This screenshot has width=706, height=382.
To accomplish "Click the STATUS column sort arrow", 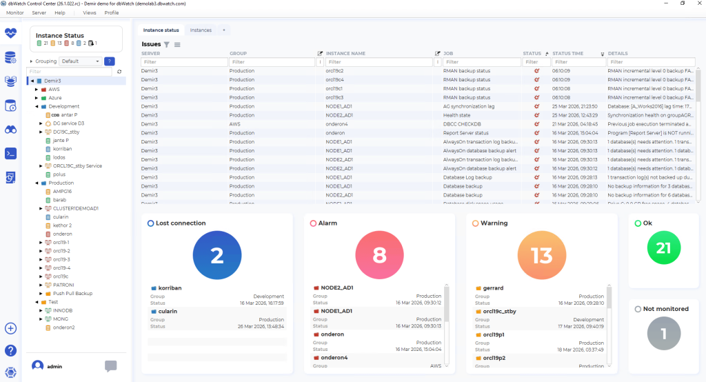I will click(547, 54).
